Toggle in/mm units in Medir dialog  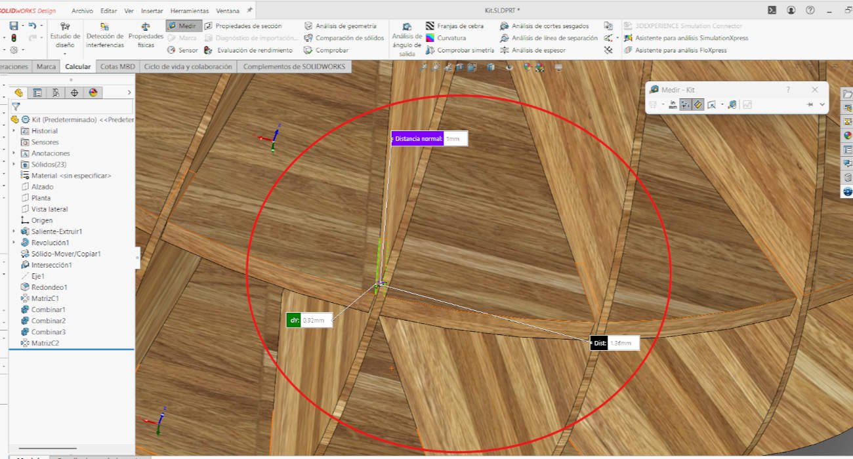(x=673, y=104)
